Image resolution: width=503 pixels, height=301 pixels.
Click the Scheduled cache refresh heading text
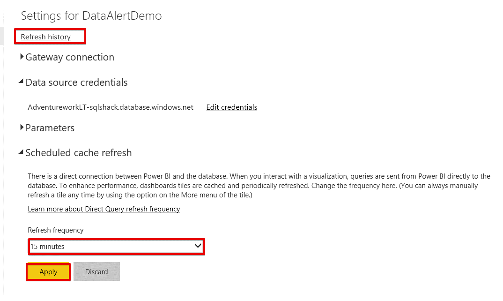pos(78,153)
